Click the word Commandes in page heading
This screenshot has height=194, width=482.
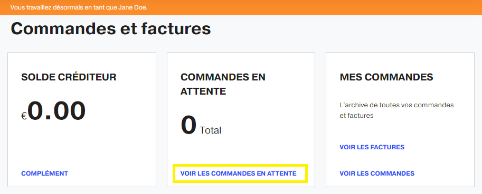[66, 29]
